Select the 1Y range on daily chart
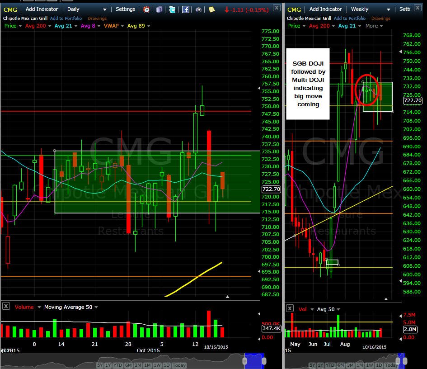427x369 pixels. [x=108, y=365]
